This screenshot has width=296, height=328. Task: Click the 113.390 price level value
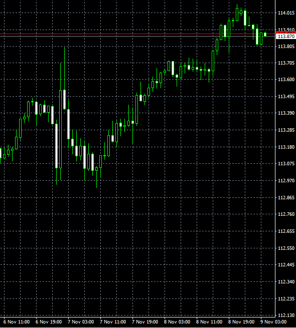click(286, 113)
